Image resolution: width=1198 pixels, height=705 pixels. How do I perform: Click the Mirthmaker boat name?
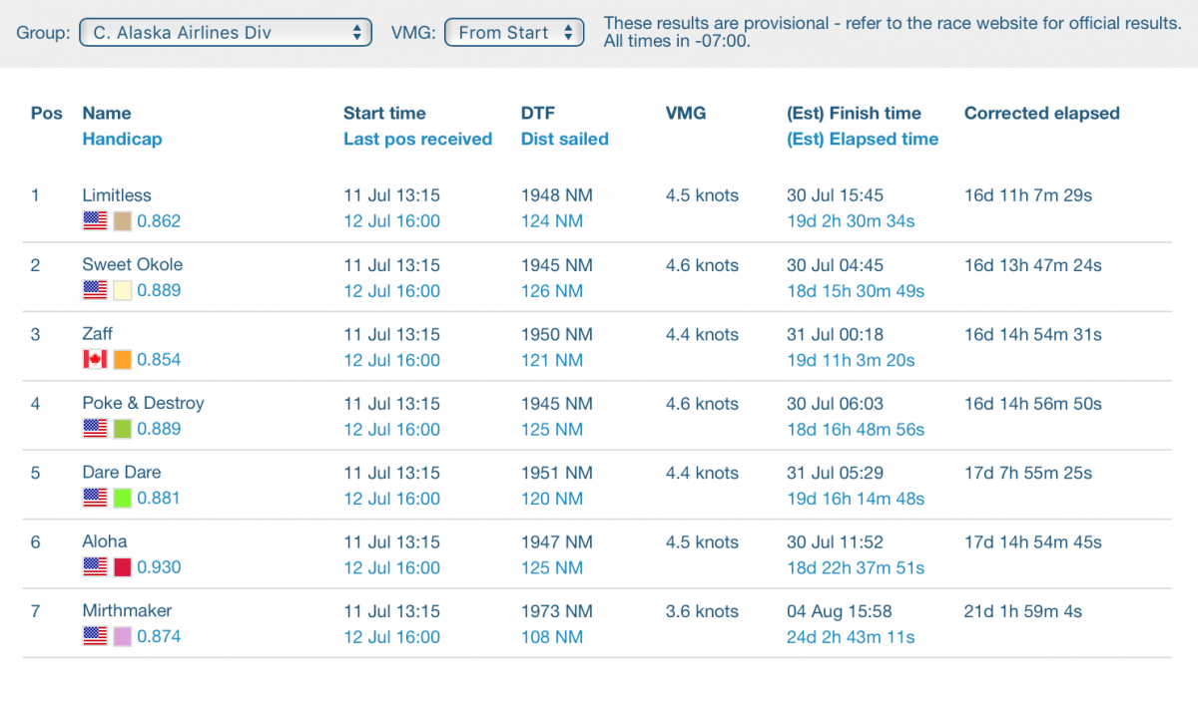[127, 610]
